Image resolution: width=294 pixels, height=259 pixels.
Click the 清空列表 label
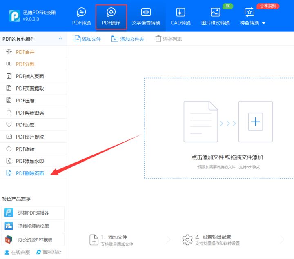click(172, 39)
